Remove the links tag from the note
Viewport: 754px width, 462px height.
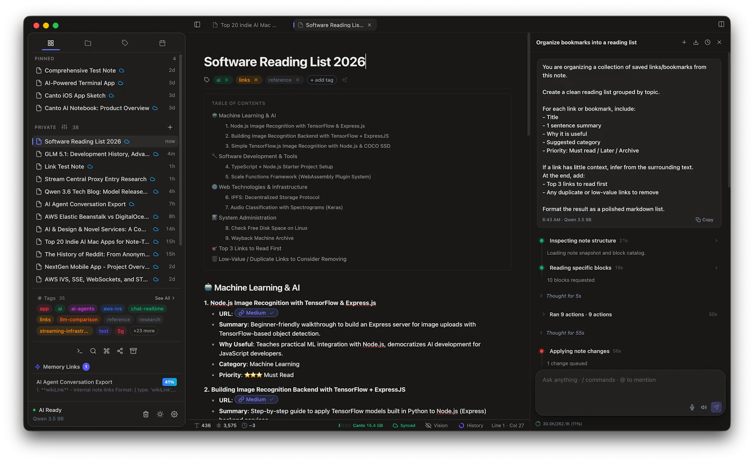coord(256,80)
